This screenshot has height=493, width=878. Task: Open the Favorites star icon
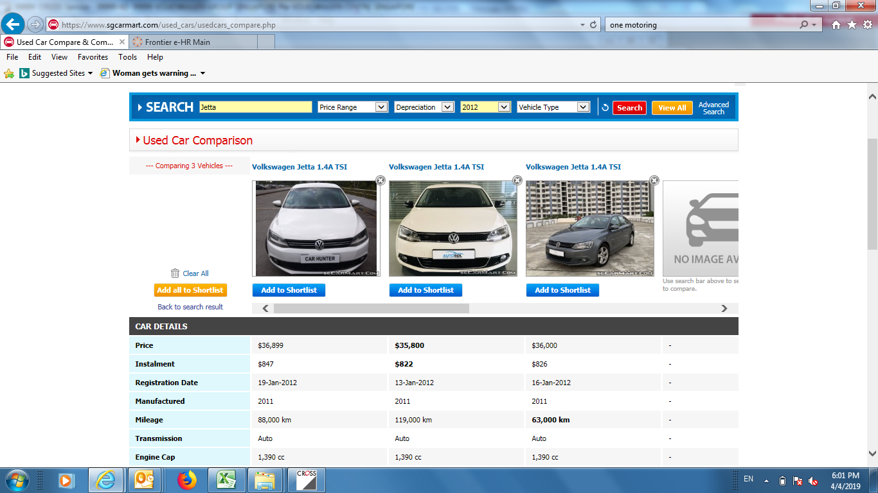tap(852, 25)
